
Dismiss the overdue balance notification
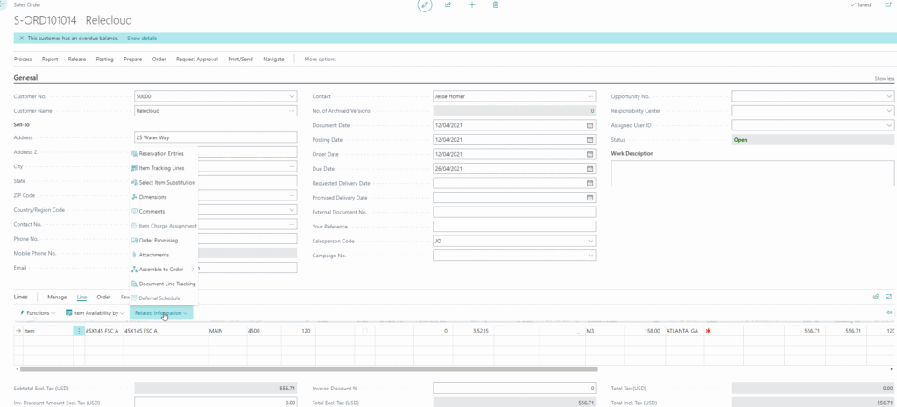[21, 39]
